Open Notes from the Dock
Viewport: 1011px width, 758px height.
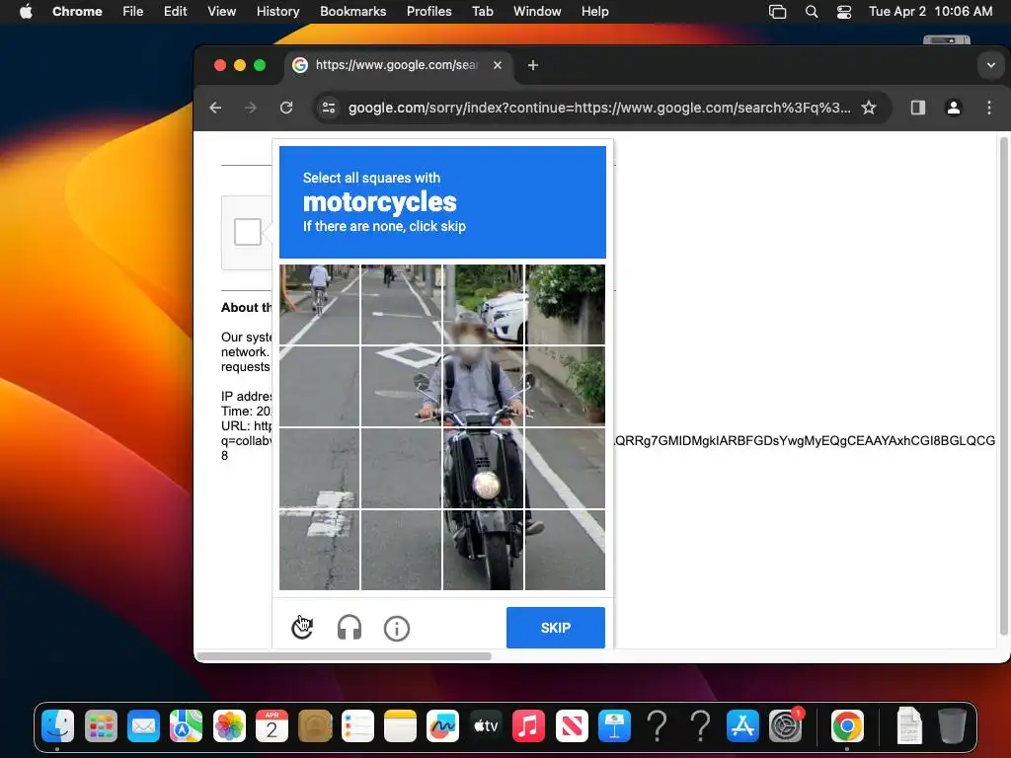(400, 726)
